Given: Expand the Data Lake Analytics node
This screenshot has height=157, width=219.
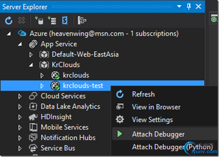Looking at the screenshot, I should [x=20, y=107].
